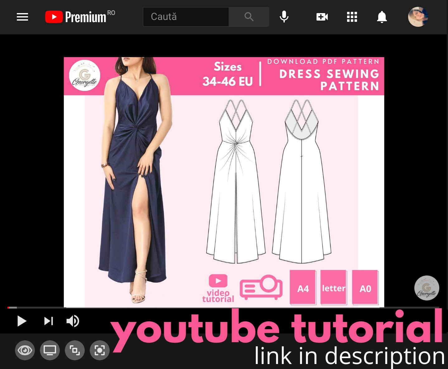
Task: Click the pink video tutorial icon
Action: pyautogui.click(x=218, y=288)
